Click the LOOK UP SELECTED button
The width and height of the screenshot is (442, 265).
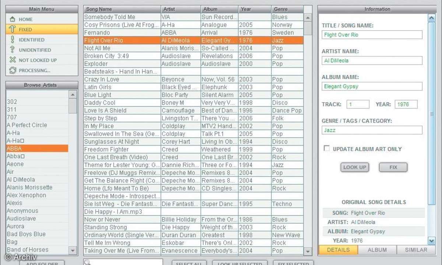pos(239,263)
